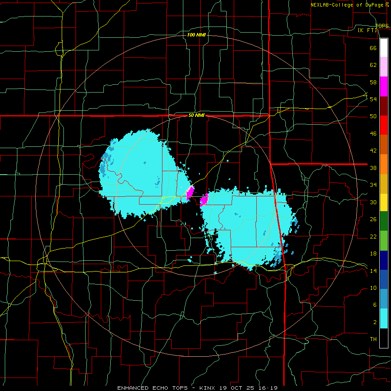The width and height of the screenshot is (391, 391).
Task: Click the magenta legend band near 58
Action: [384, 86]
